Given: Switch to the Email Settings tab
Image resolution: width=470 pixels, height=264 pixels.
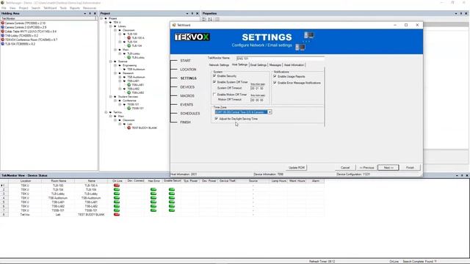Looking at the screenshot, I should pos(258,65).
